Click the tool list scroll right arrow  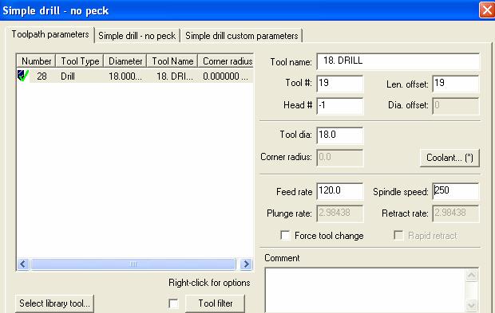pos(246,264)
